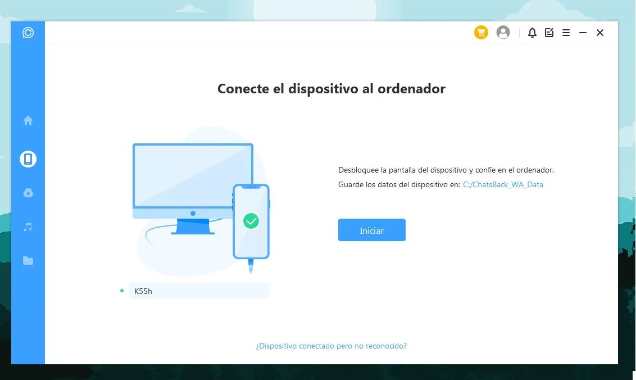The height and width of the screenshot is (380, 636).
Task: Select the device recovery phone icon
Action: click(x=28, y=159)
